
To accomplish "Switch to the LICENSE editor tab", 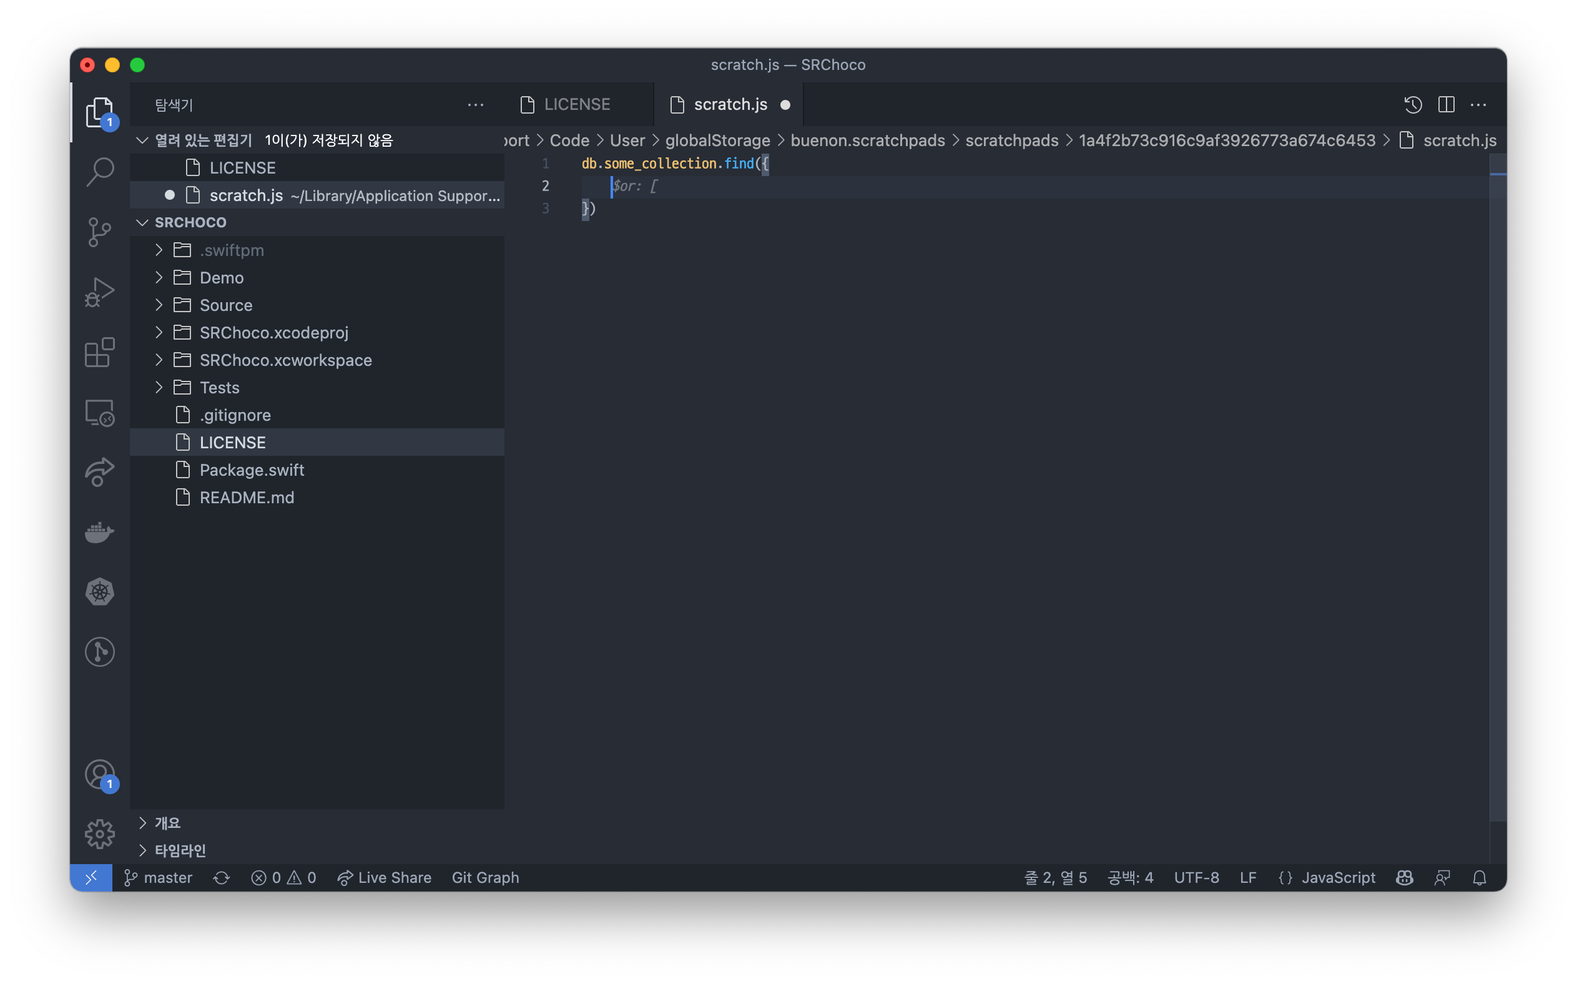I will 576,105.
